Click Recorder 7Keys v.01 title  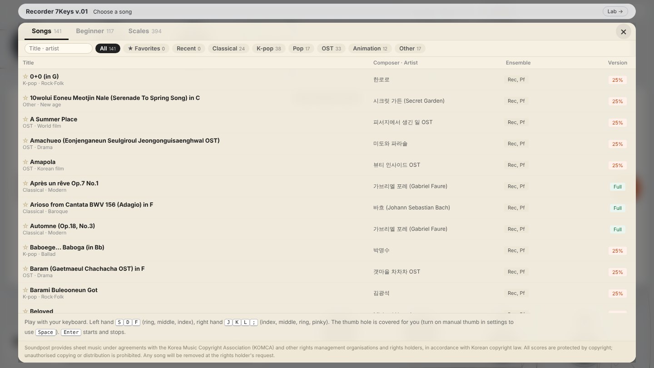point(57,11)
